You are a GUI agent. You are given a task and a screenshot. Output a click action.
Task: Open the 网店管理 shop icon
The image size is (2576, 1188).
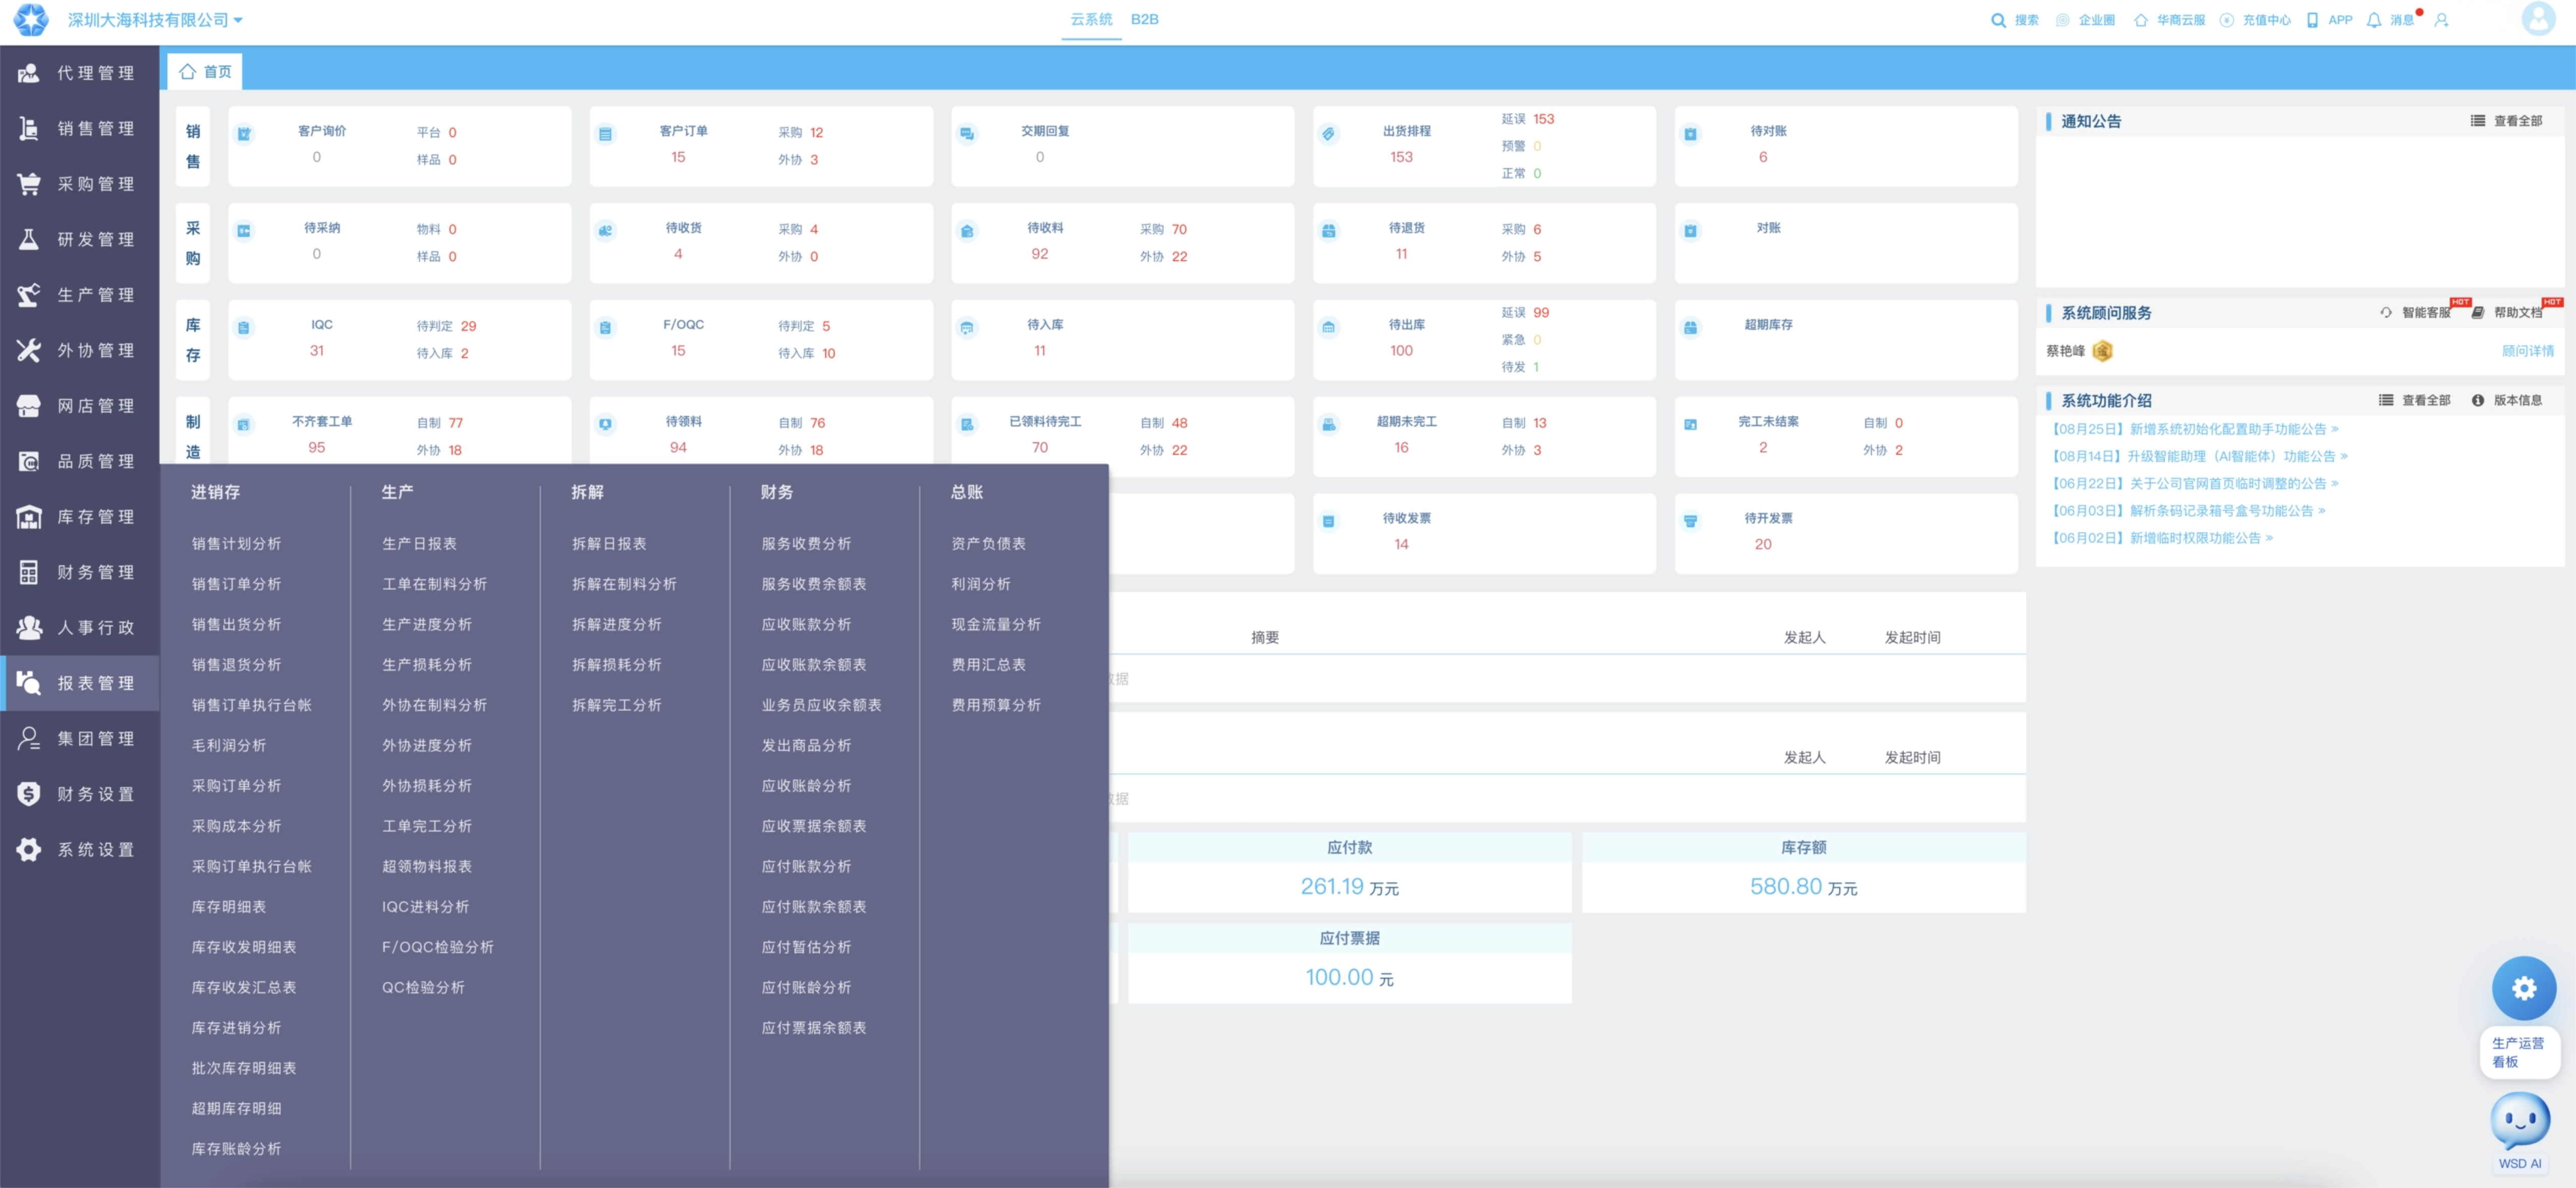(29, 405)
